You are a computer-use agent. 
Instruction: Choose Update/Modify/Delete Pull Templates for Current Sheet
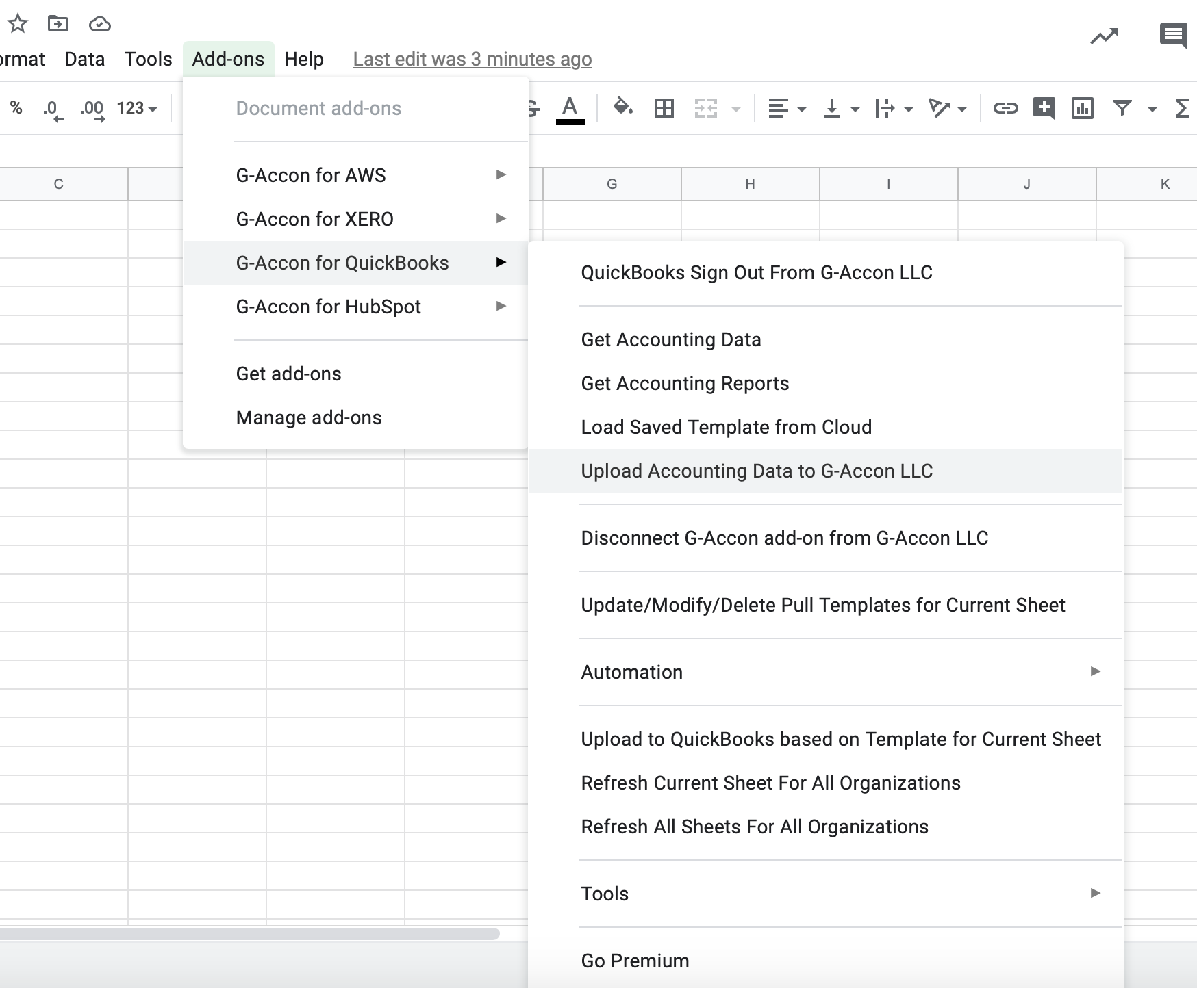coord(826,605)
